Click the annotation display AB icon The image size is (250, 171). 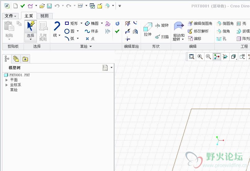(x=242, y=57)
